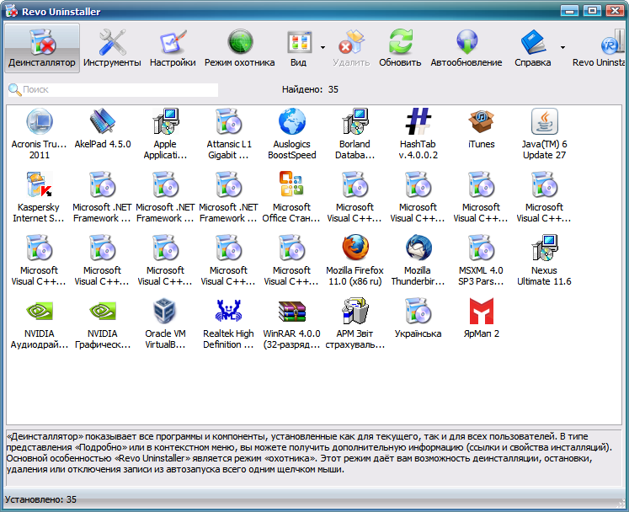Activate Режим охотника hunter mode

click(x=239, y=48)
